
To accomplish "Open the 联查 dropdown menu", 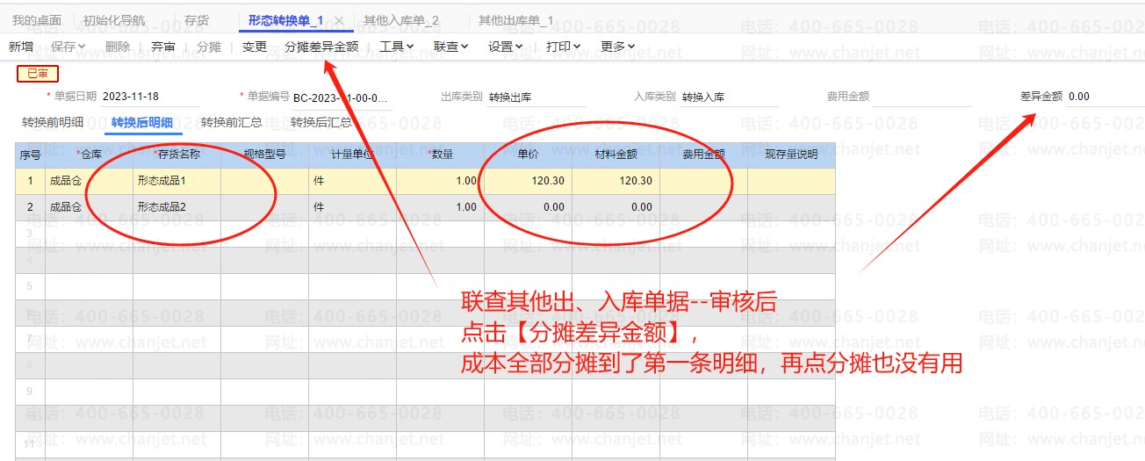I will (x=451, y=47).
